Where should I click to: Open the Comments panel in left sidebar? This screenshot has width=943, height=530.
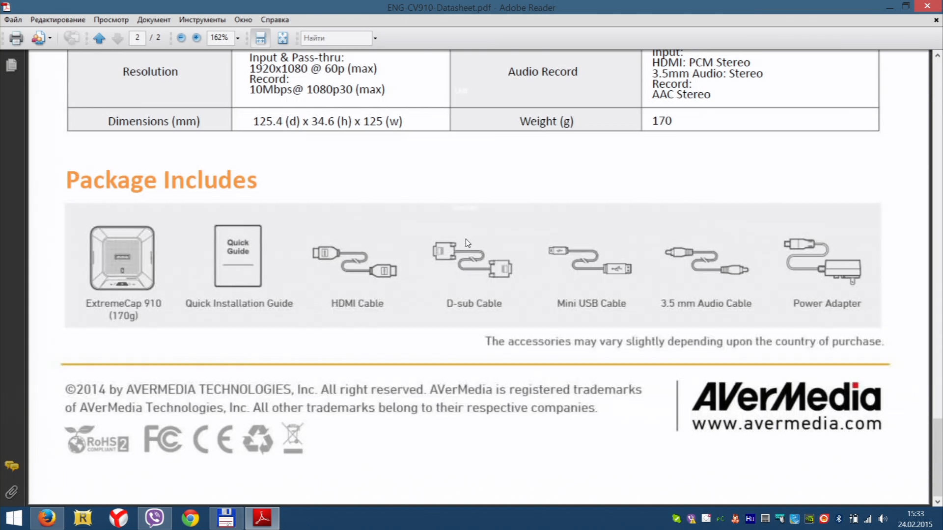[x=11, y=466]
